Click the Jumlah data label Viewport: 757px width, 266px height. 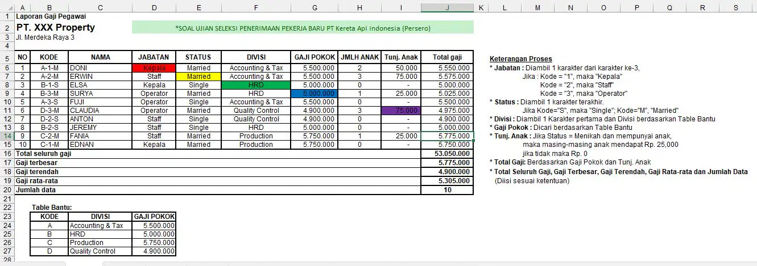(36, 190)
